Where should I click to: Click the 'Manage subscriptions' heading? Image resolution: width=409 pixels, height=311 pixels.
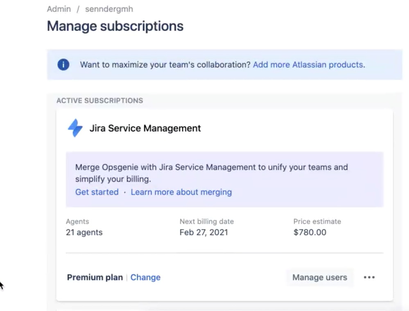[x=115, y=26]
